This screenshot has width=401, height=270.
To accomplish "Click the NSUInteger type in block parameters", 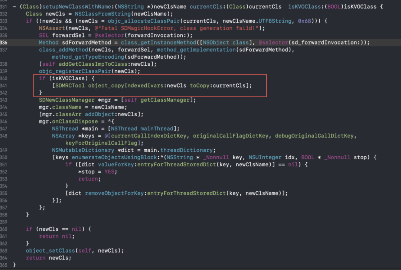I will pyautogui.click(x=265, y=157).
